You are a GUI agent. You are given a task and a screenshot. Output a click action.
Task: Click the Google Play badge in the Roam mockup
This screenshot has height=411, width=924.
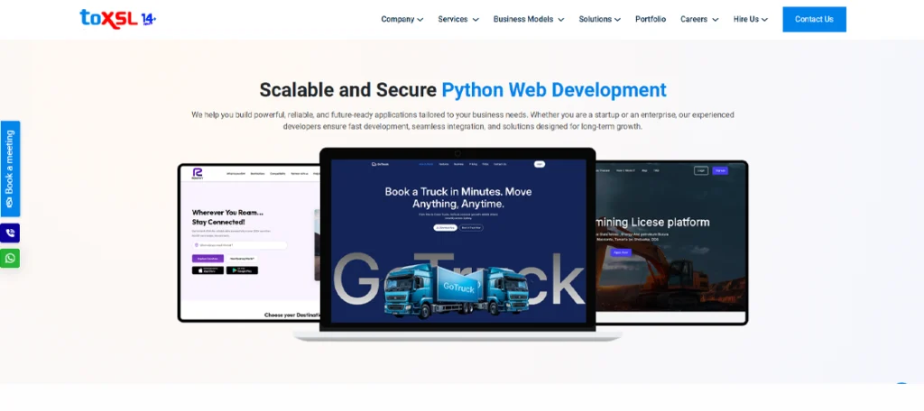pos(243,270)
